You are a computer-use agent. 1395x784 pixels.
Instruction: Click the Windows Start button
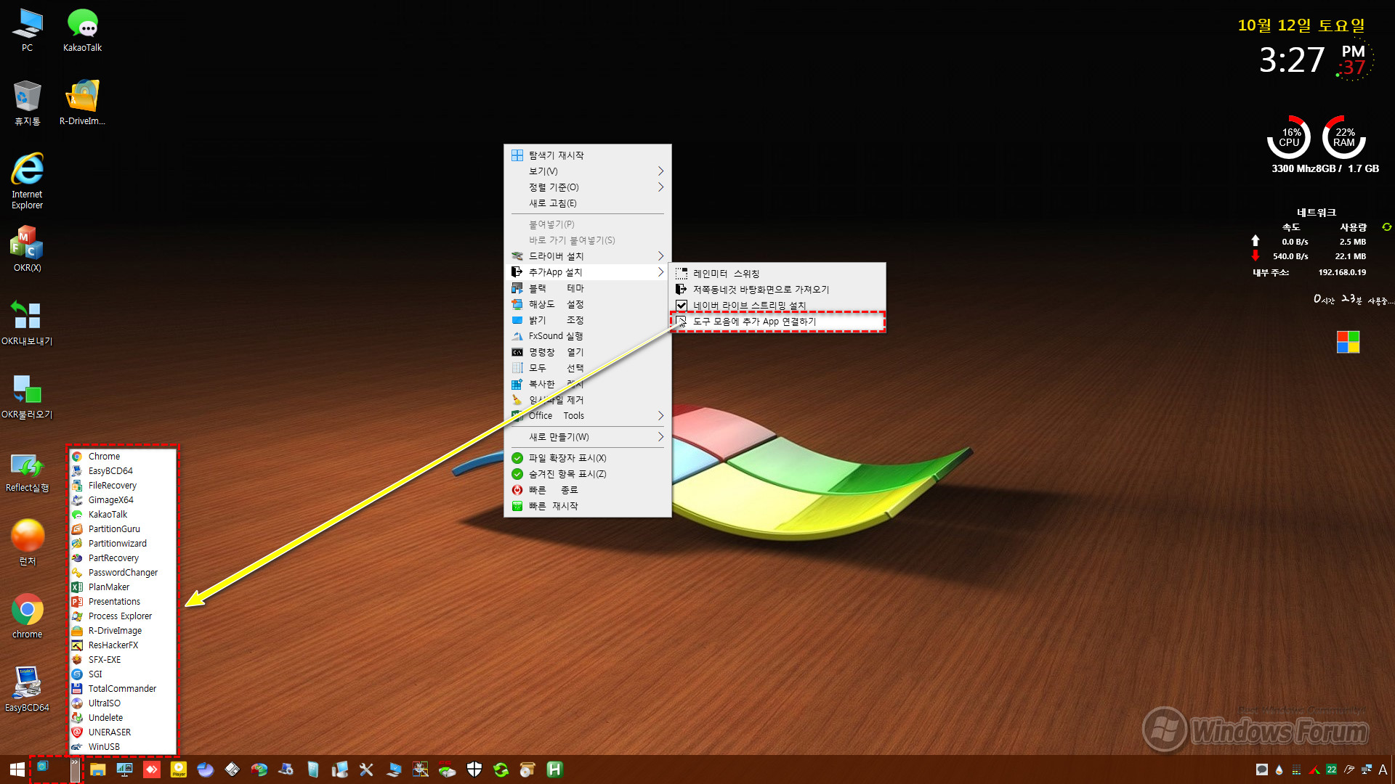point(17,769)
